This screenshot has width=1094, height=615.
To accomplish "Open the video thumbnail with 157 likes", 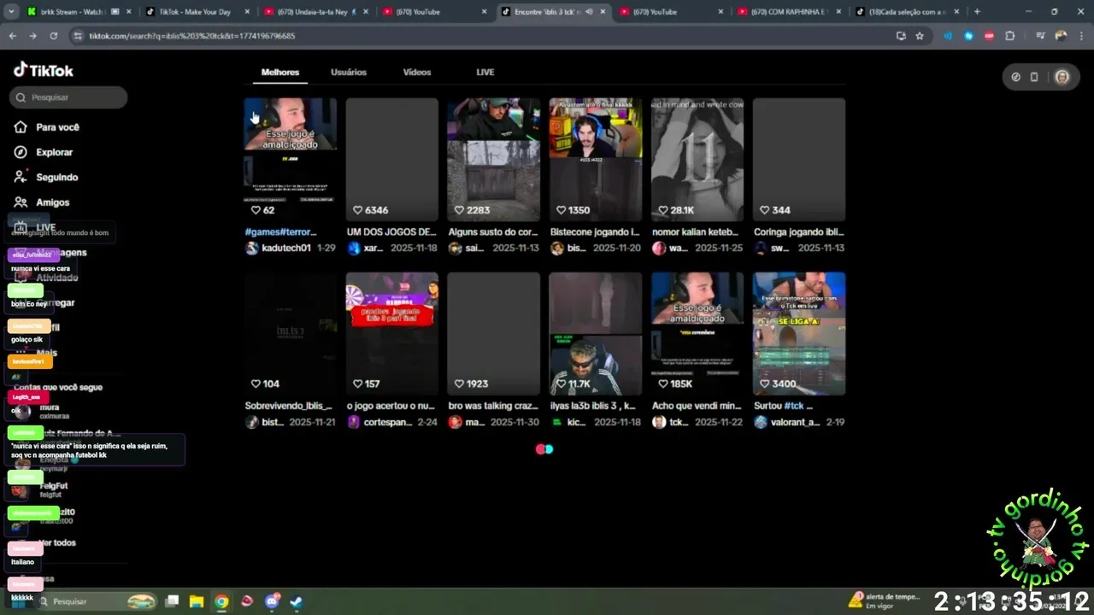I will pos(392,334).
